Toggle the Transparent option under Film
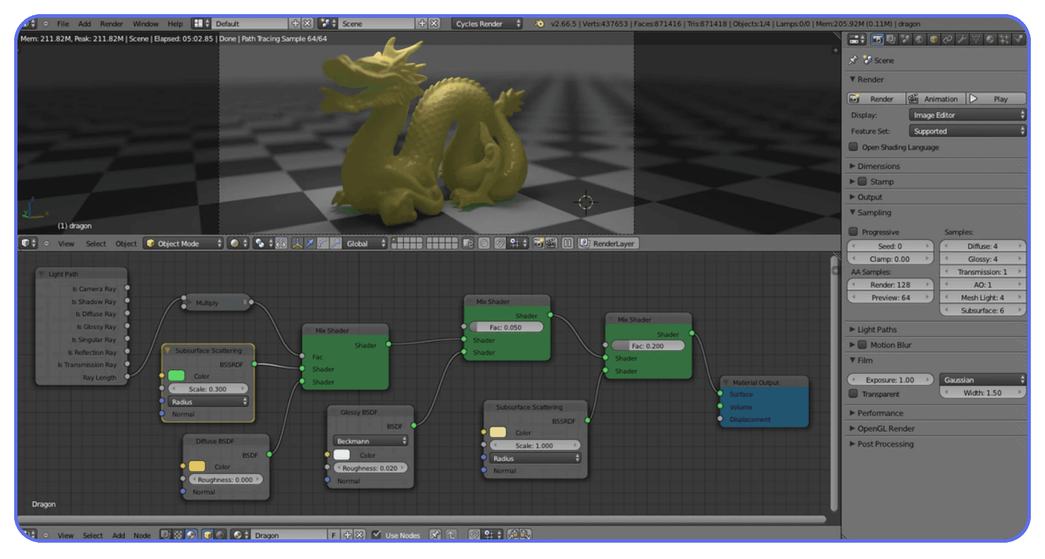This screenshot has height=559, width=1045. 853,394
